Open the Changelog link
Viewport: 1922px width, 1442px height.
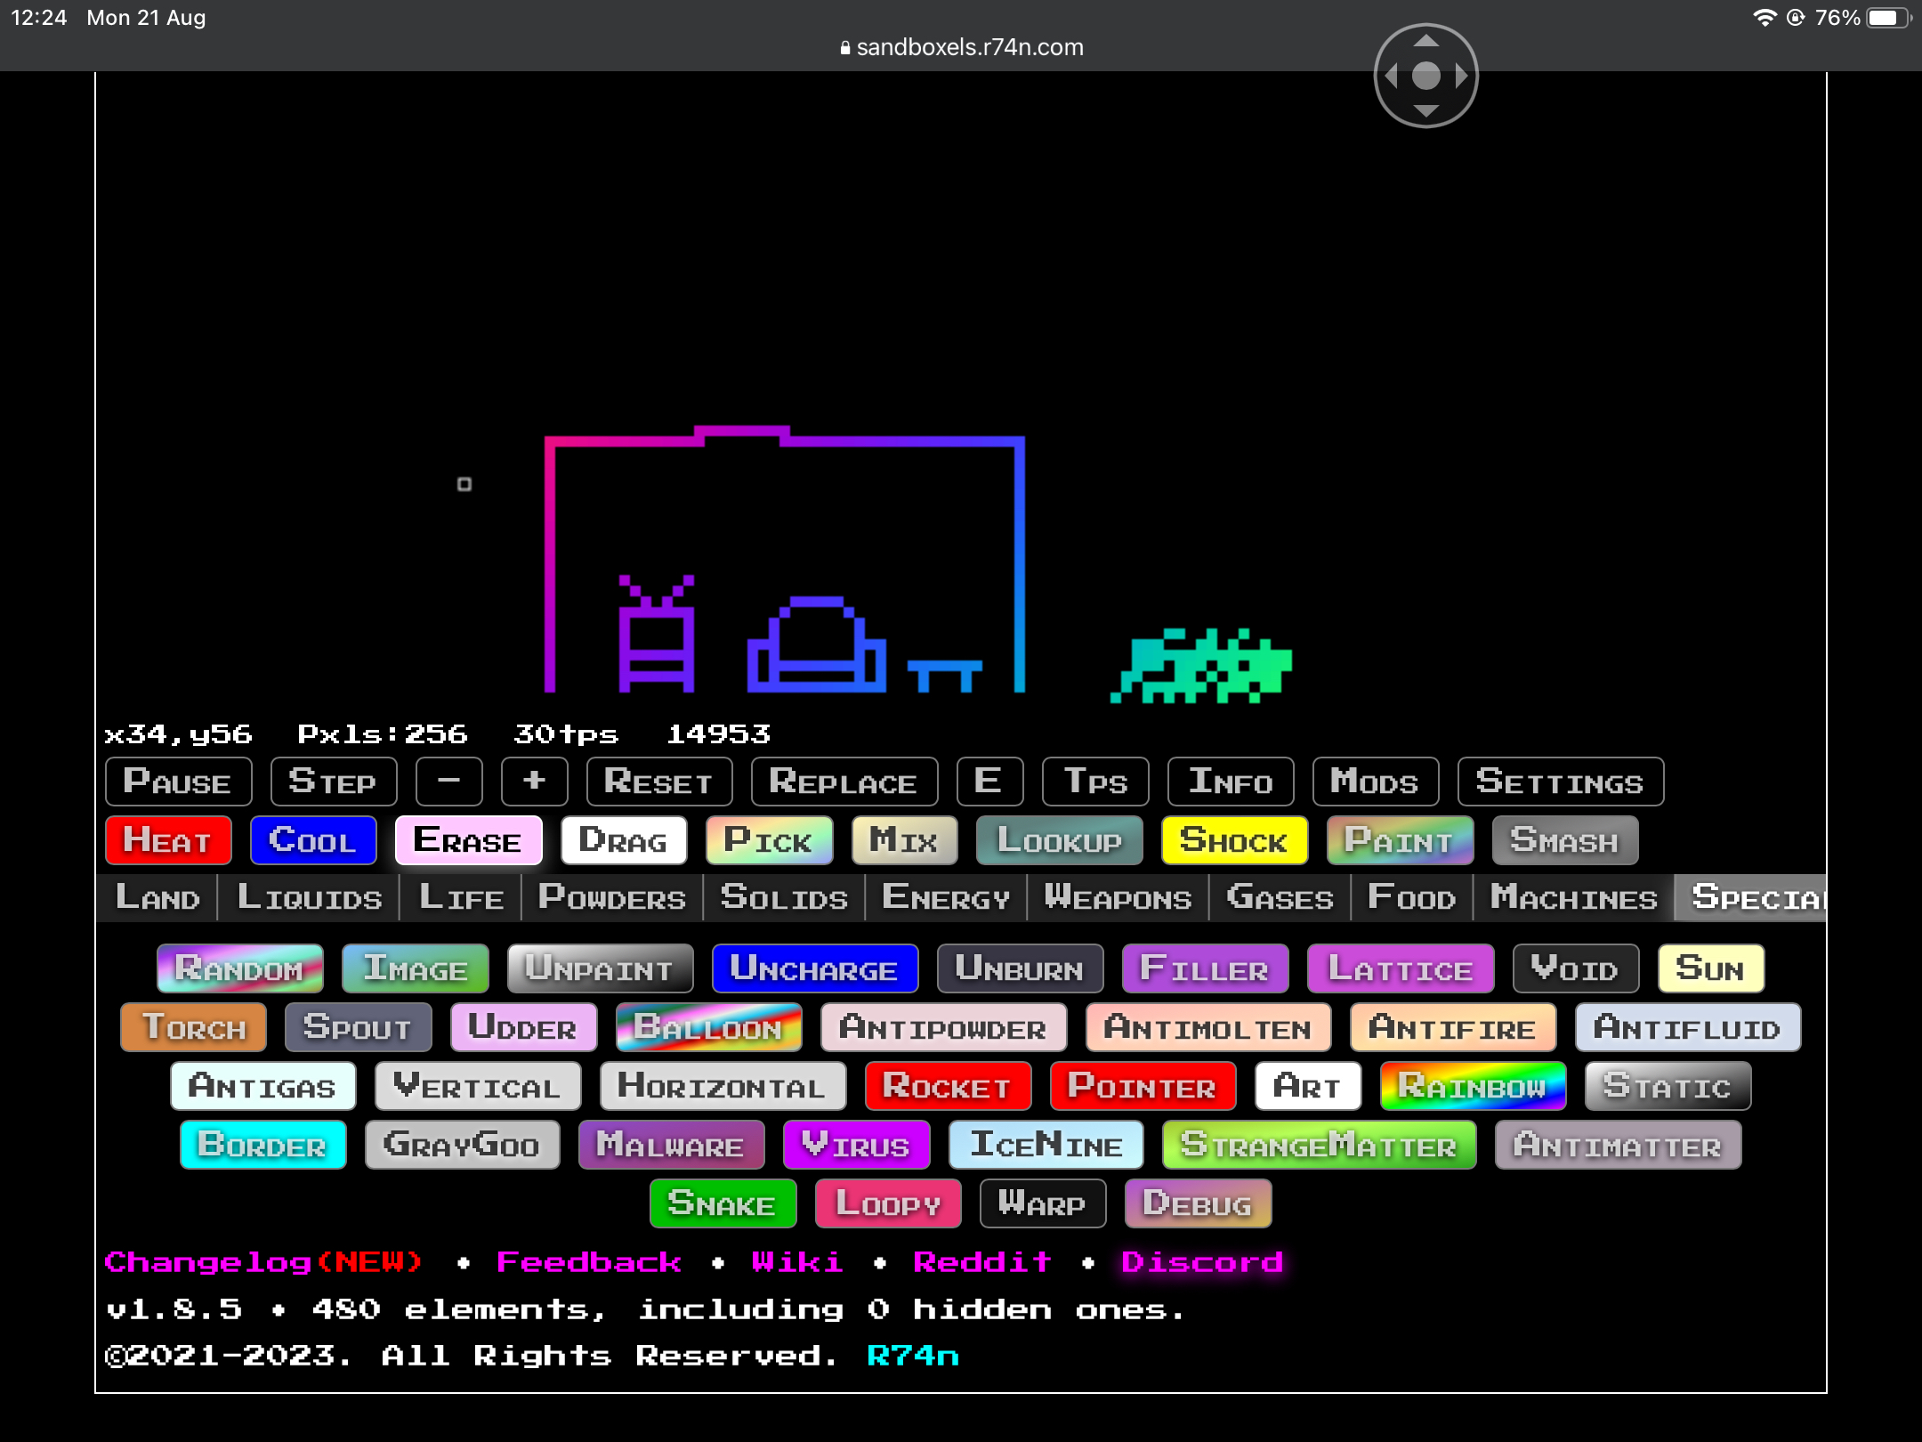(262, 1262)
